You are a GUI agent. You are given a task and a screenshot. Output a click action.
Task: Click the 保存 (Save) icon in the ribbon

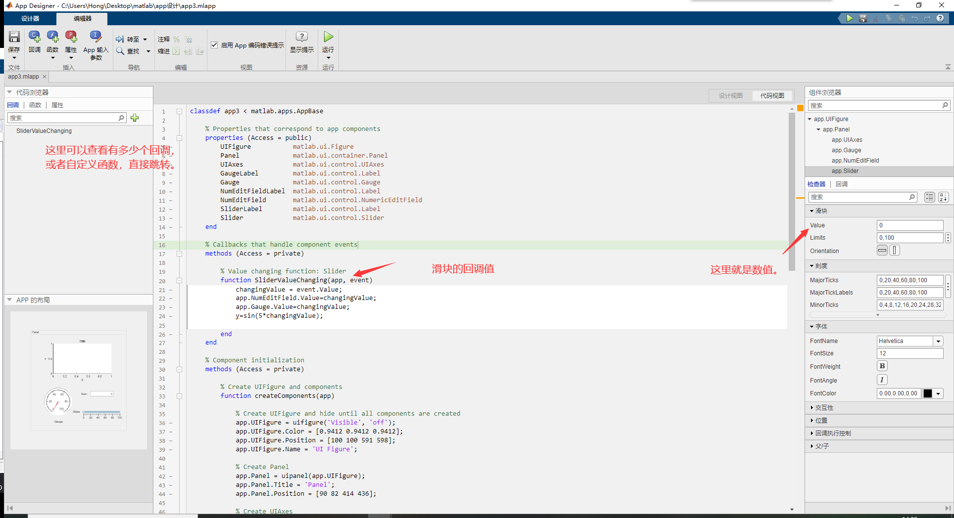(14, 37)
